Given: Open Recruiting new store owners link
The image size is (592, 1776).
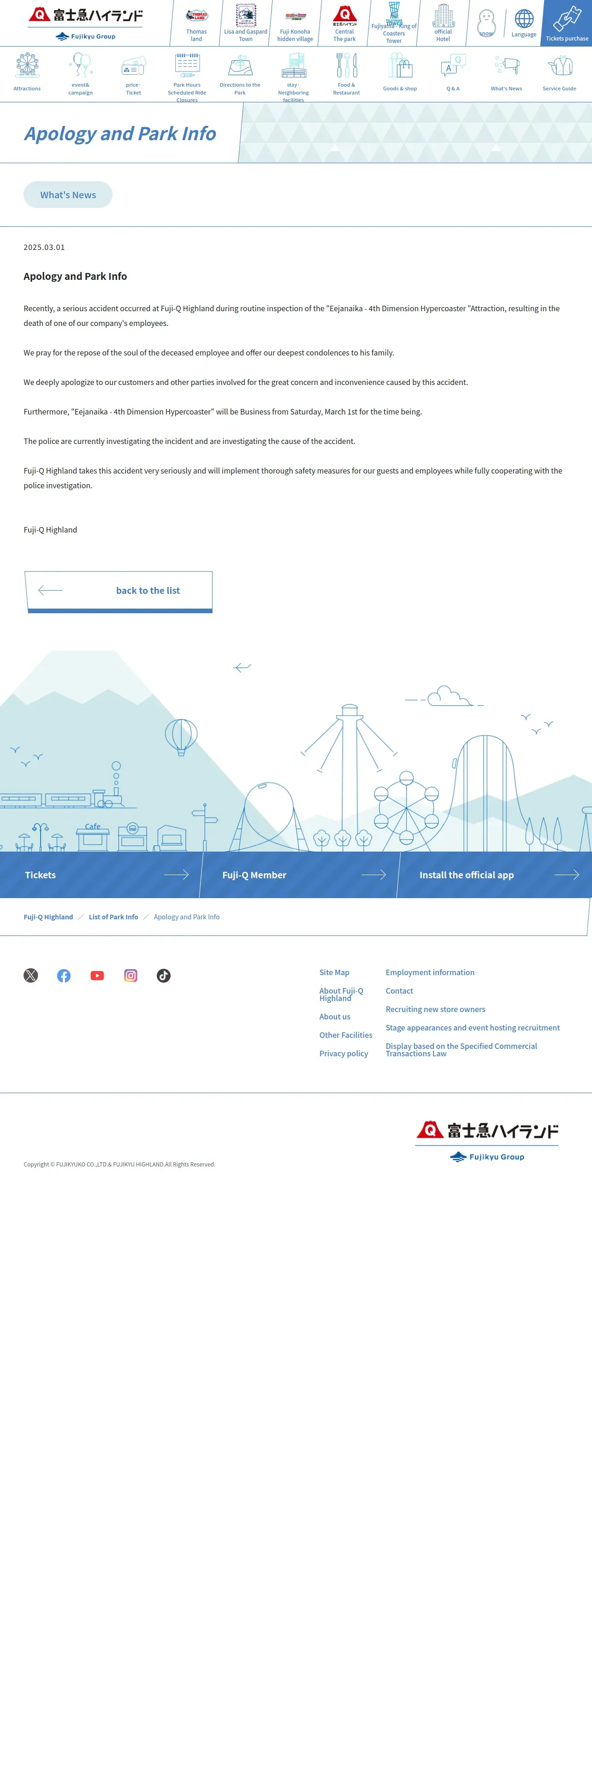Looking at the screenshot, I should point(436,1009).
